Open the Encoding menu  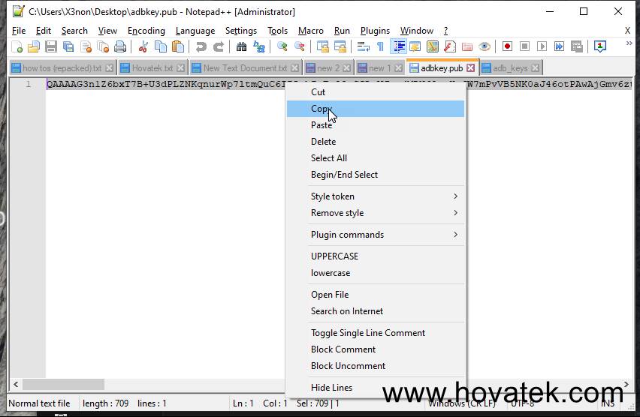(x=146, y=31)
